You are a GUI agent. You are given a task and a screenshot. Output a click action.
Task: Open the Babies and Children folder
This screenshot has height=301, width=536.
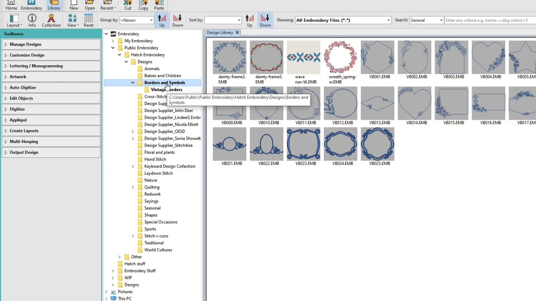coord(162,76)
